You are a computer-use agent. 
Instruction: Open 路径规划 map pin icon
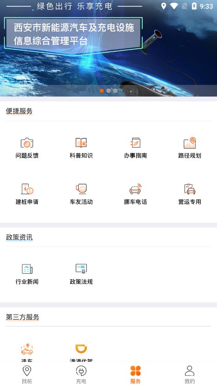click(190, 143)
